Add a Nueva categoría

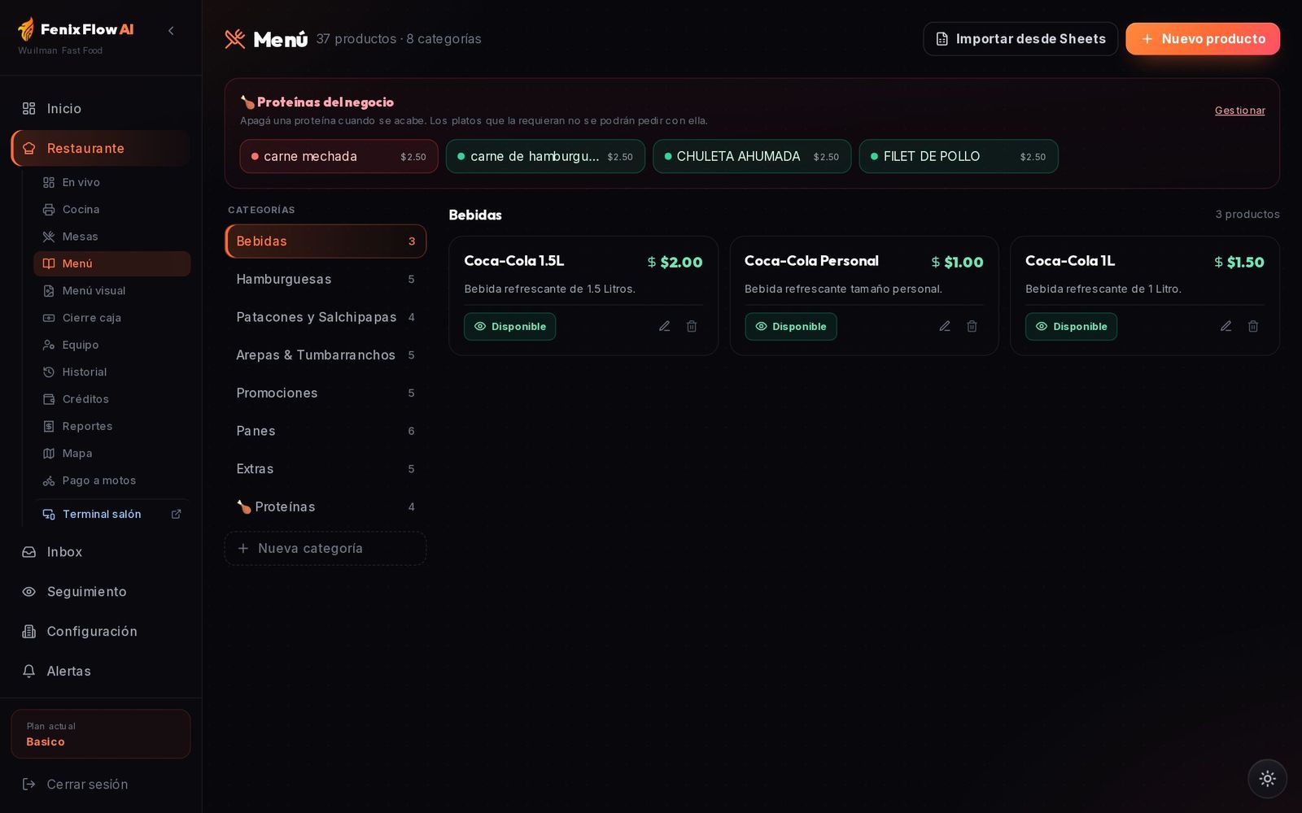pyautogui.click(x=325, y=549)
